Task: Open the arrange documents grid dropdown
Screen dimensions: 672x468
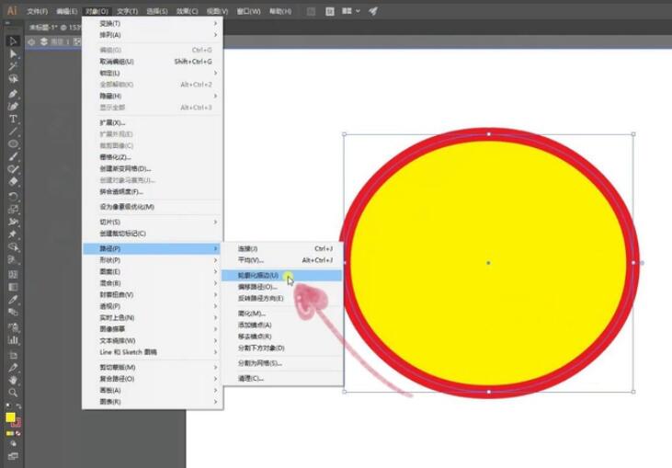Action: pos(351,11)
